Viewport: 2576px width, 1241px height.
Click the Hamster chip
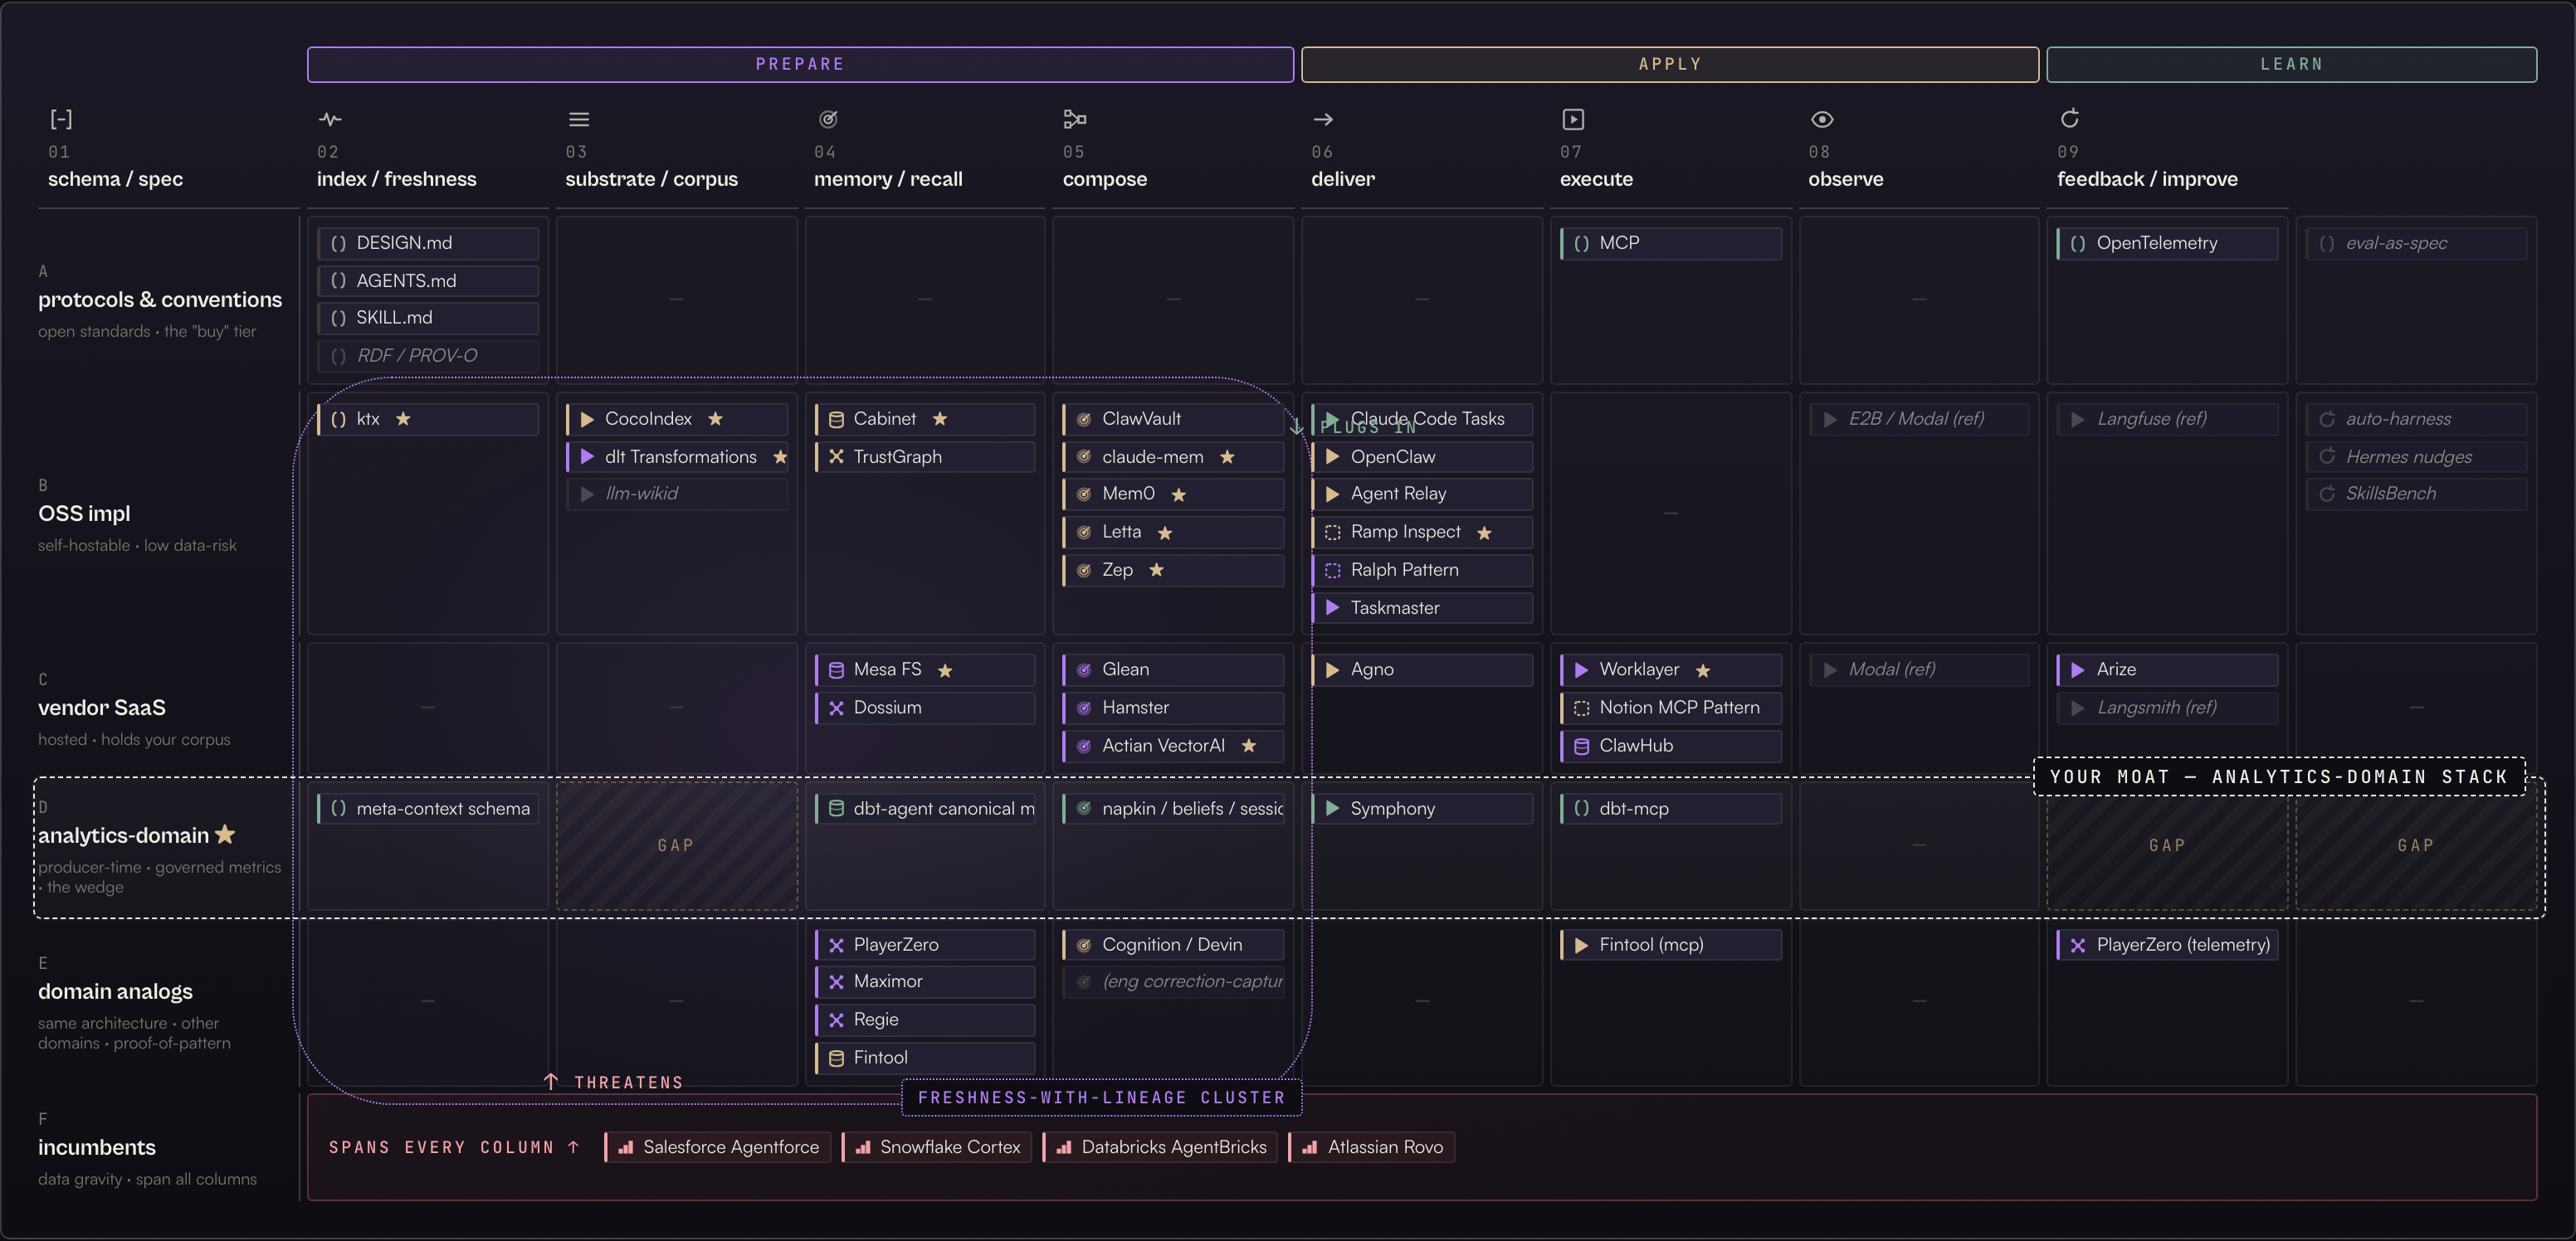point(1173,708)
